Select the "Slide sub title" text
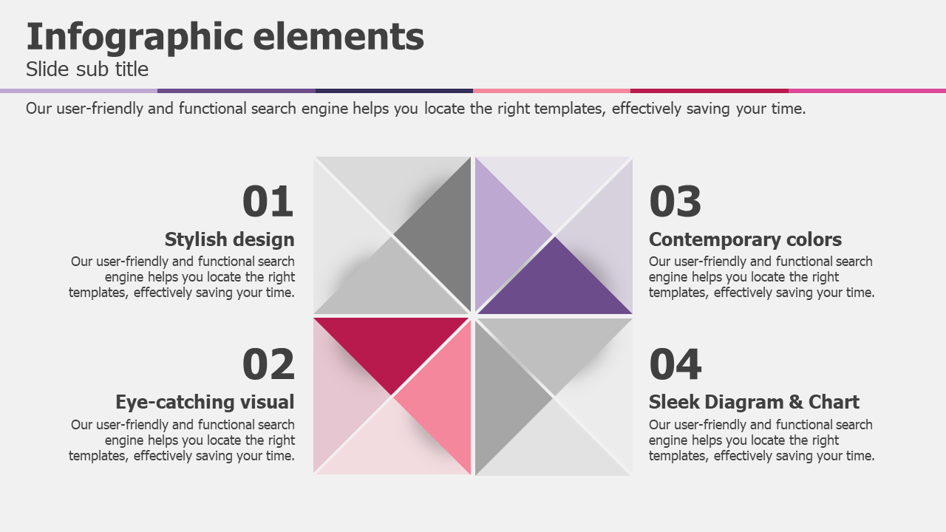Image resolution: width=946 pixels, height=532 pixels. (x=87, y=69)
